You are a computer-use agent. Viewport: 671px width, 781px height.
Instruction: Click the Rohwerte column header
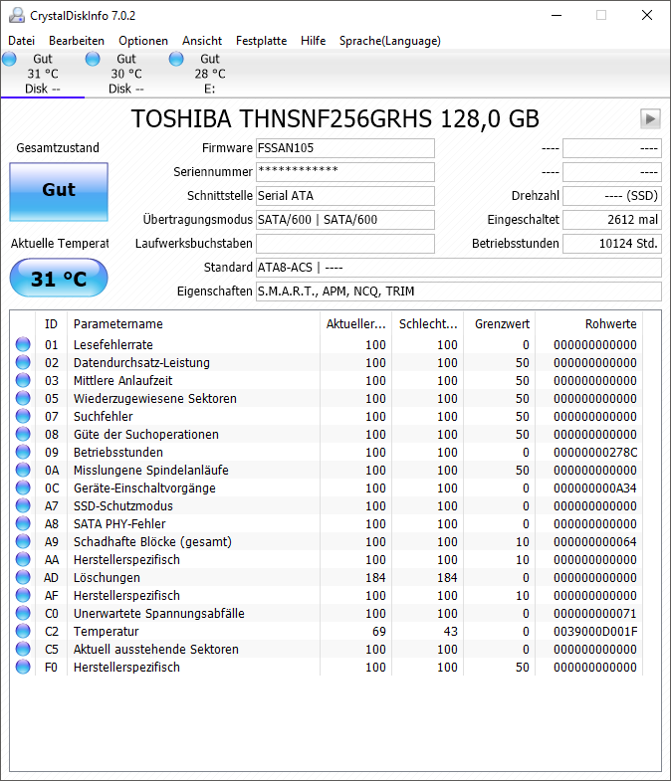pos(589,324)
